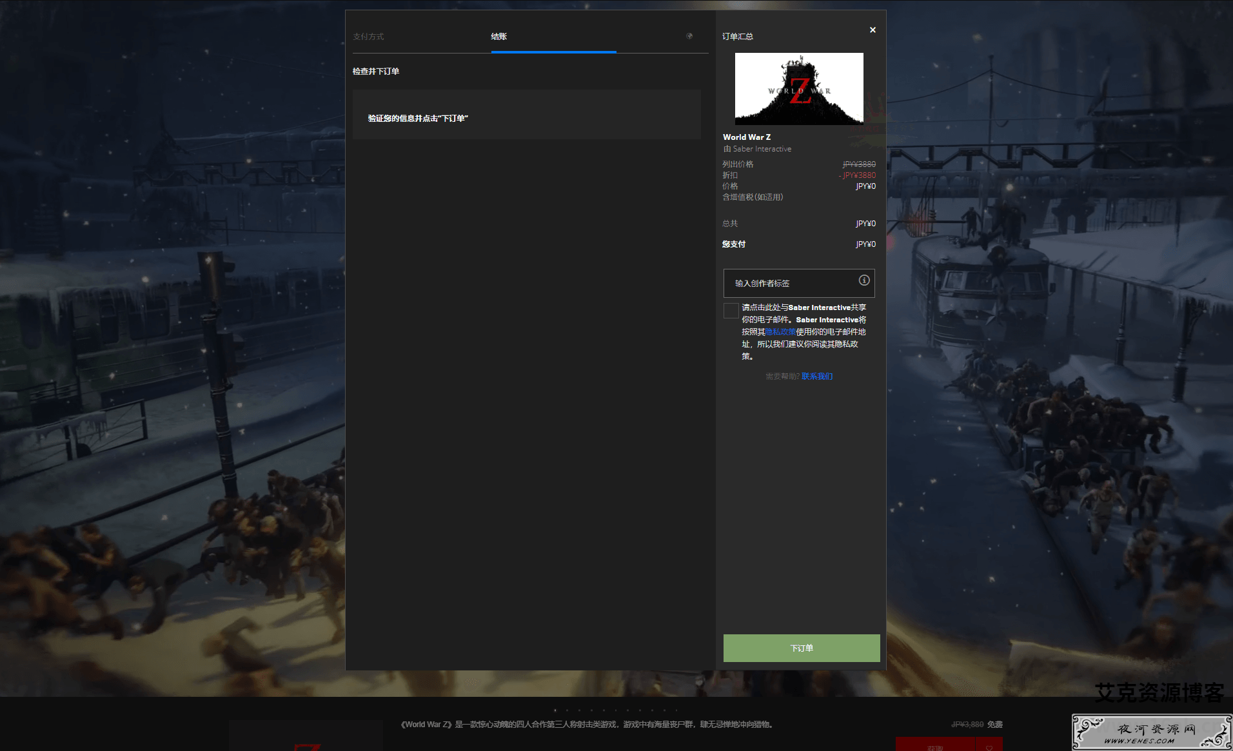Click the 免费 free price label on the store page
This screenshot has width=1233, height=751.
pyautogui.click(x=995, y=725)
